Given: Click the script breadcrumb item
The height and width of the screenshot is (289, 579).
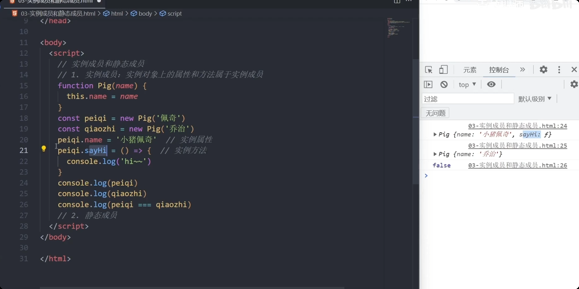Looking at the screenshot, I should pyautogui.click(x=170, y=13).
